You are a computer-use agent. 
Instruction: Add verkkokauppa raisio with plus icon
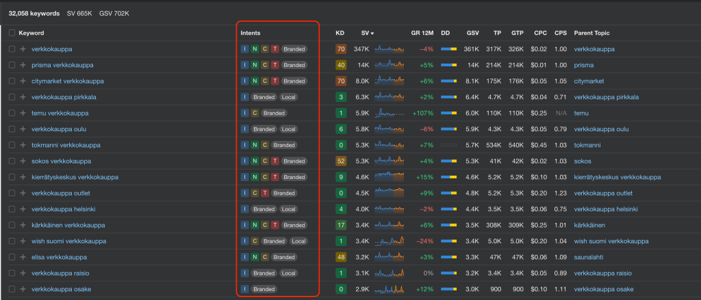(x=23, y=273)
